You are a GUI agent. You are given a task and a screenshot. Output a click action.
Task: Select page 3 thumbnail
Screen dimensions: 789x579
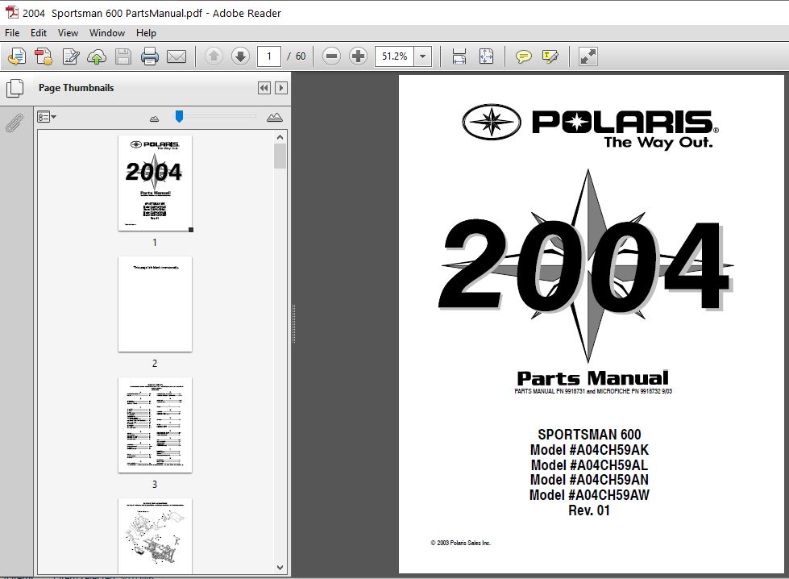coord(155,425)
